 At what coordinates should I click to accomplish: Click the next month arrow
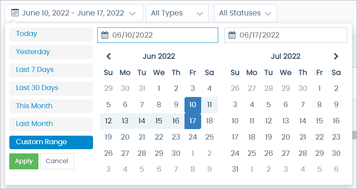pyautogui.click(x=336, y=56)
